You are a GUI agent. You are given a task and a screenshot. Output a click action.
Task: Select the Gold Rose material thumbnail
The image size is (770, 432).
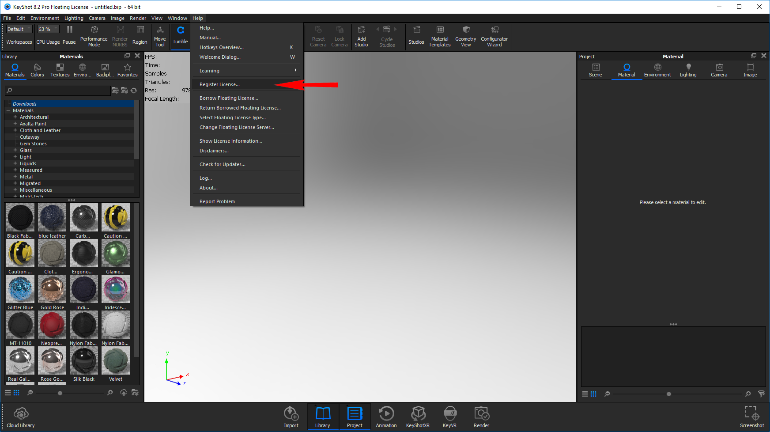pos(52,289)
